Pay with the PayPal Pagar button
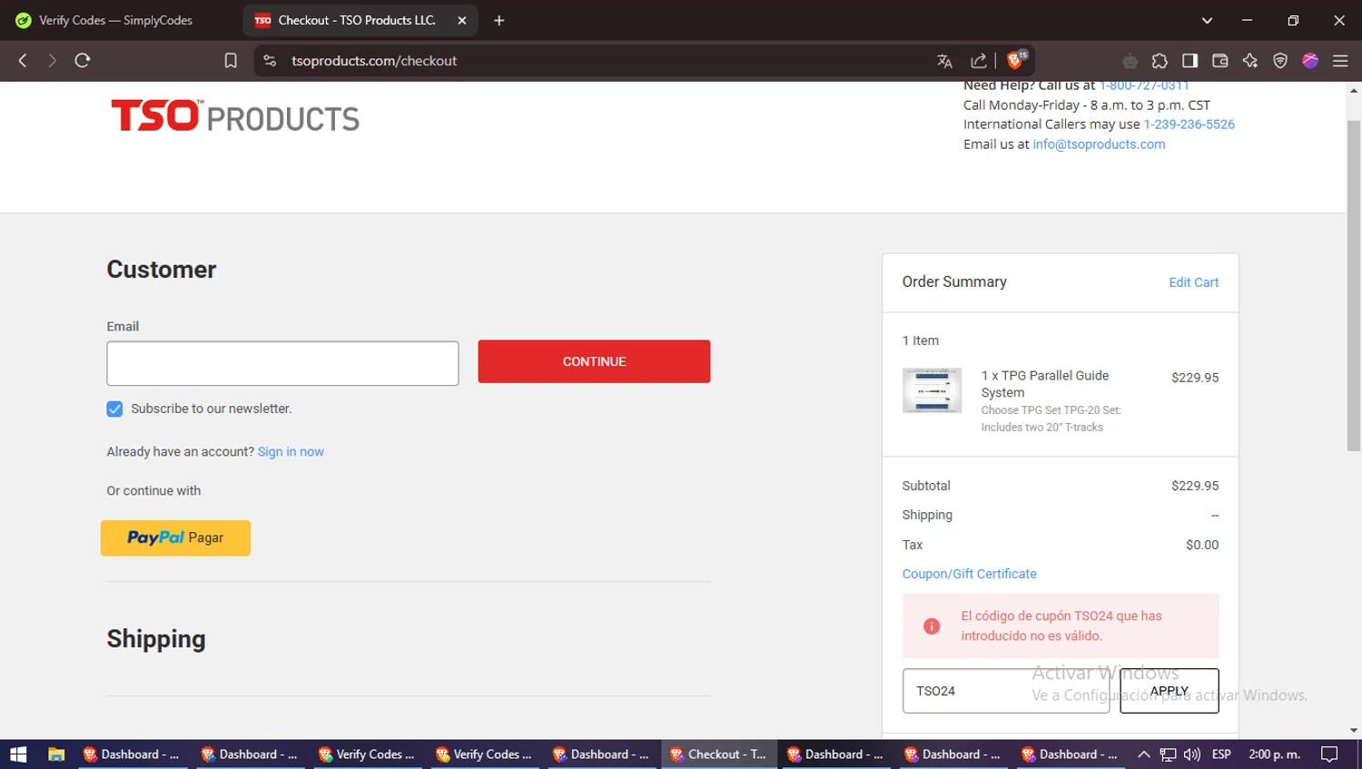Image resolution: width=1362 pixels, height=769 pixels. pyautogui.click(x=175, y=537)
